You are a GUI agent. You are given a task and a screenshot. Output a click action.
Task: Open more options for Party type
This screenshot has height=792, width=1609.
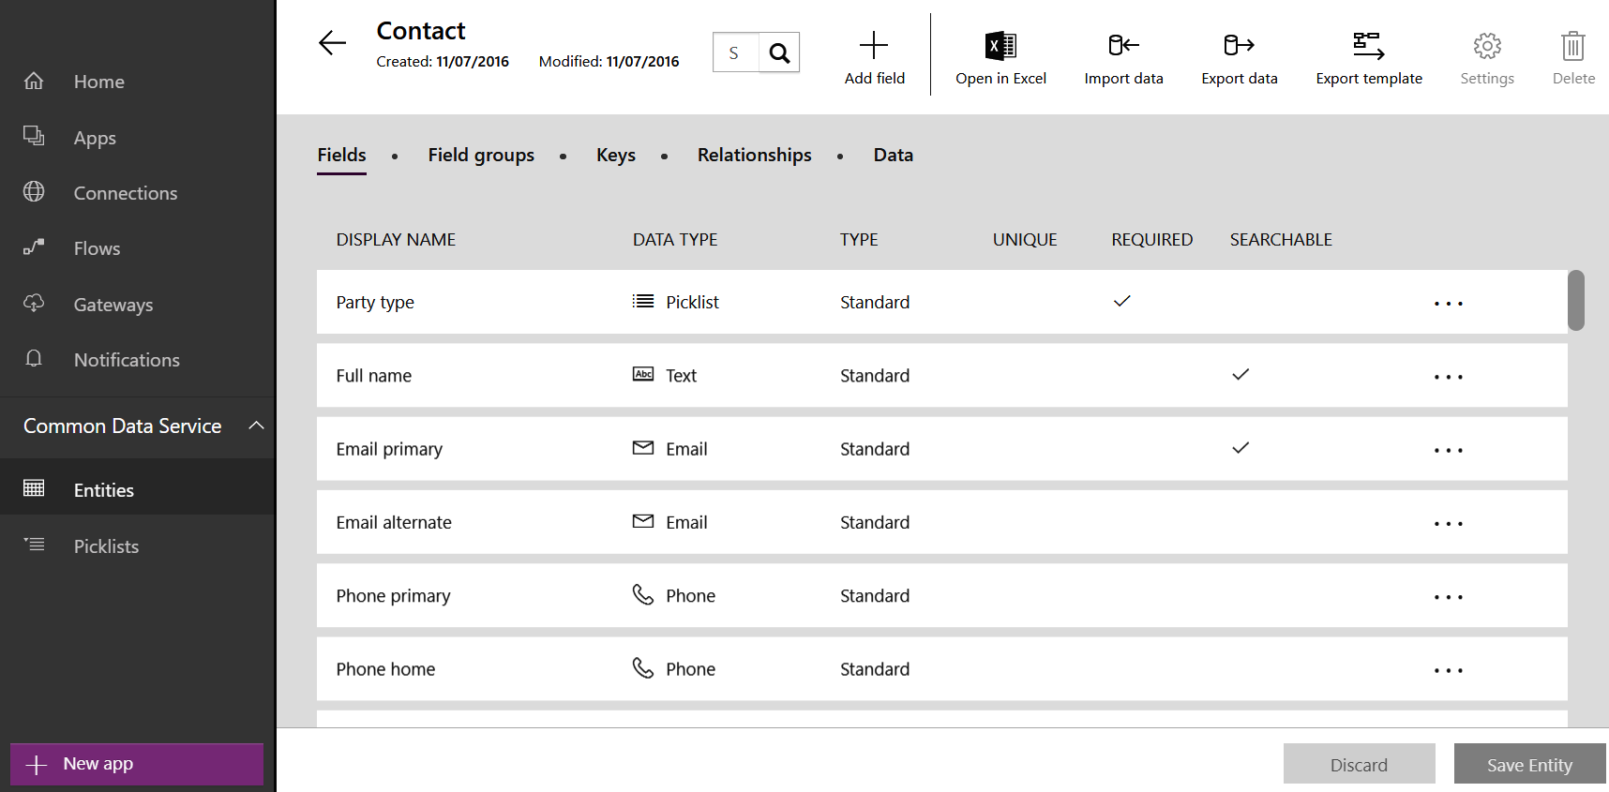[1449, 304]
